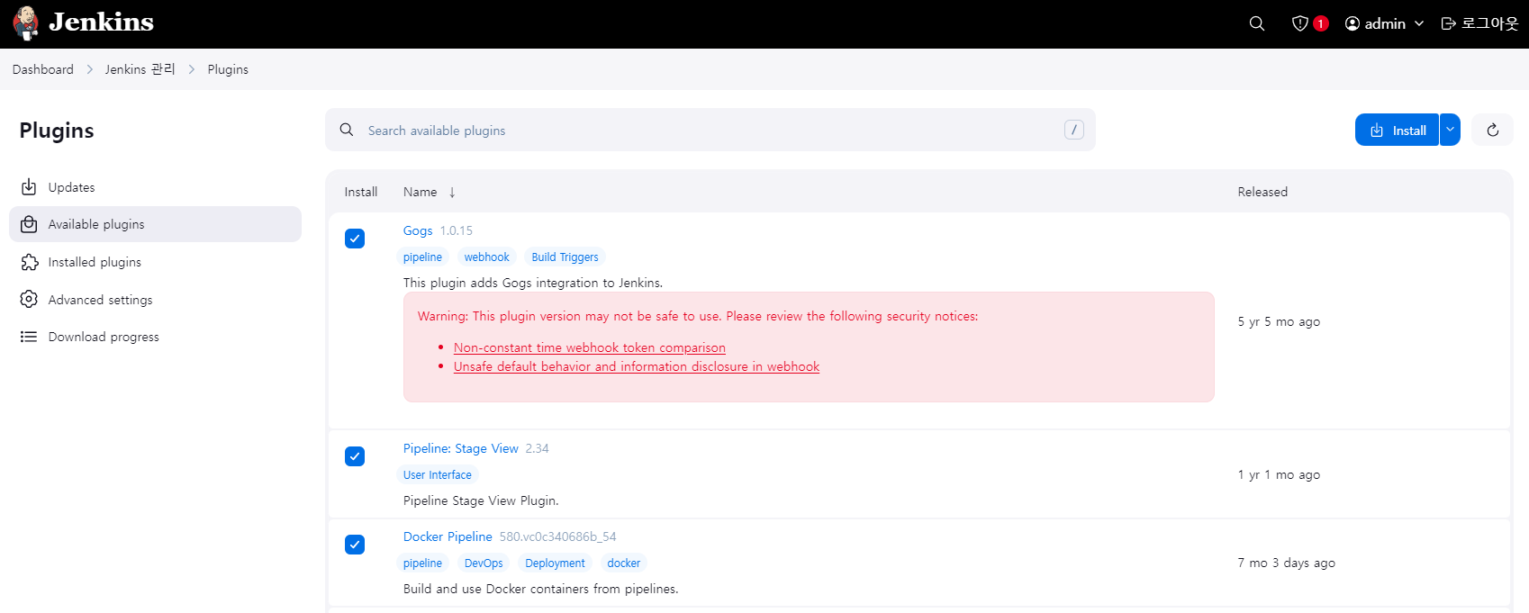Click the admin user avatar icon
This screenshot has height=613, width=1529.
click(1353, 23)
